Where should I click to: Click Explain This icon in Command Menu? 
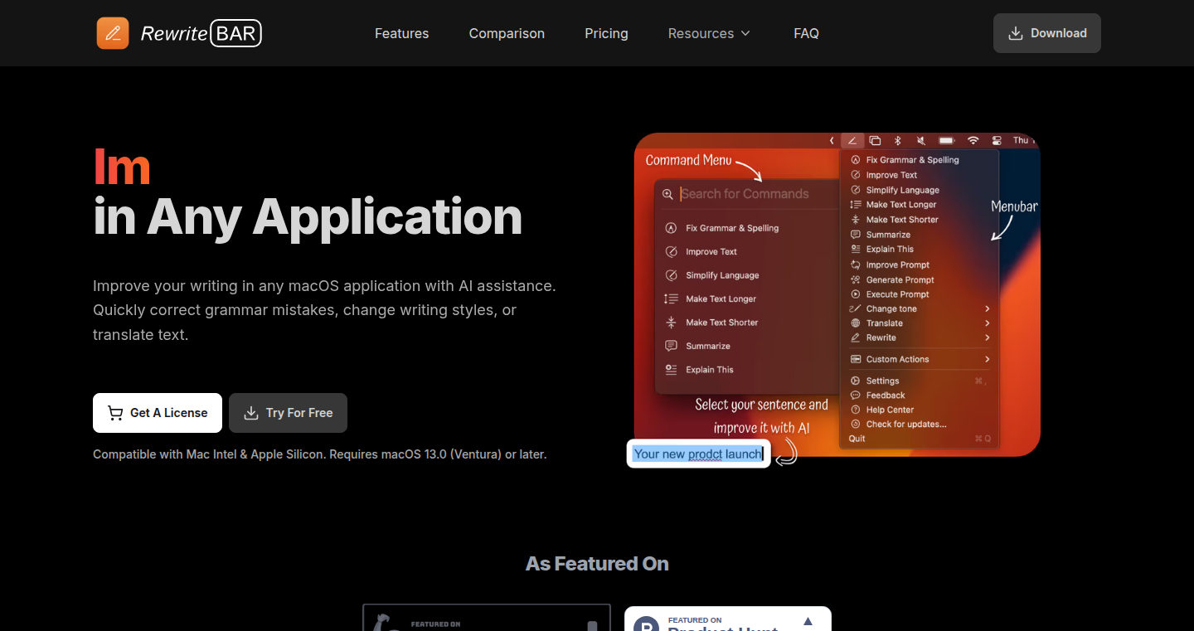coord(672,370)
